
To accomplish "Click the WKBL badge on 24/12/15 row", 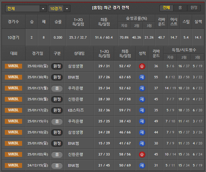I will tap(13, 165).
